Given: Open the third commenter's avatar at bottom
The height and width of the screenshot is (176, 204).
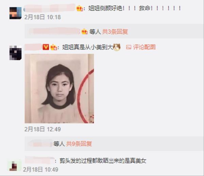Looking at the screenshot, I should (14, 166).
